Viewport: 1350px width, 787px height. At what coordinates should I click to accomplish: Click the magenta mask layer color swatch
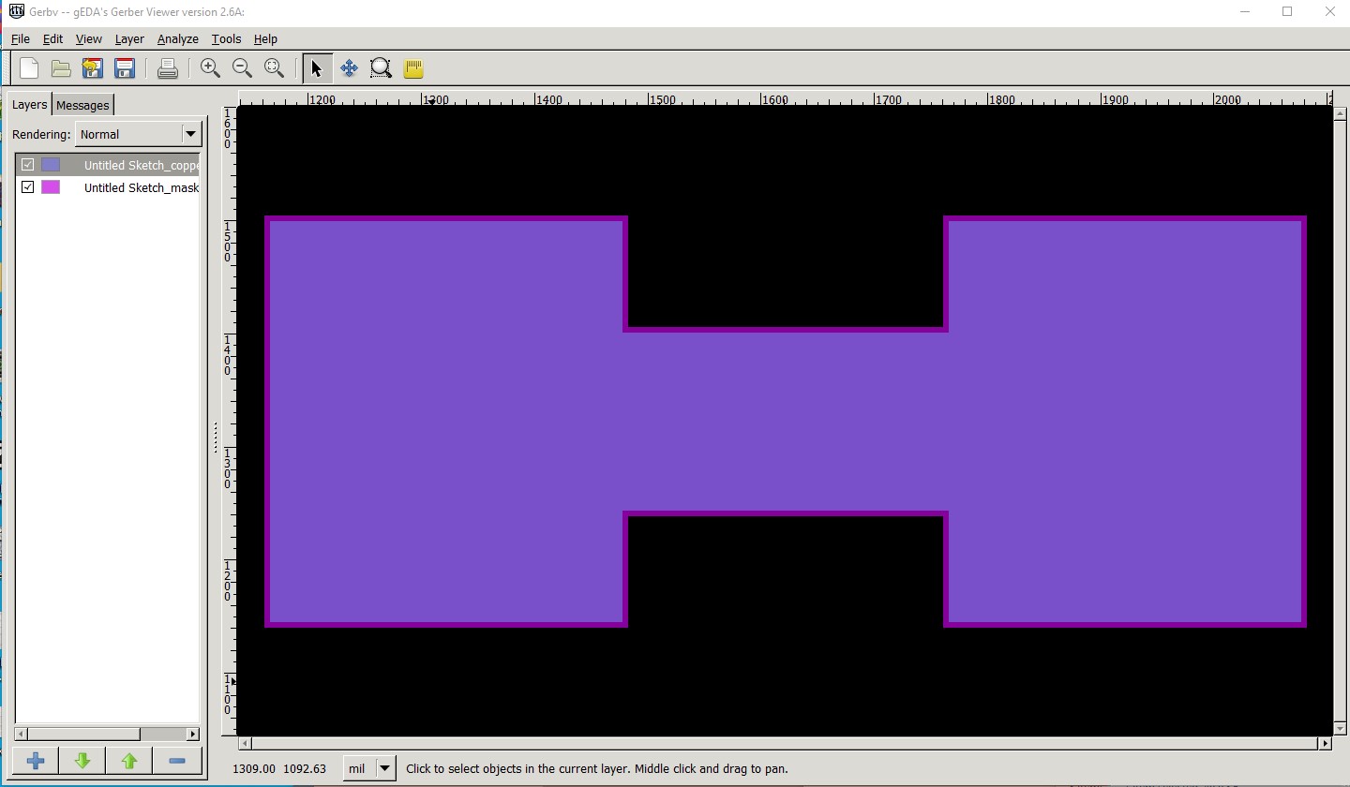pyautogui.click(x=51, y=187)
